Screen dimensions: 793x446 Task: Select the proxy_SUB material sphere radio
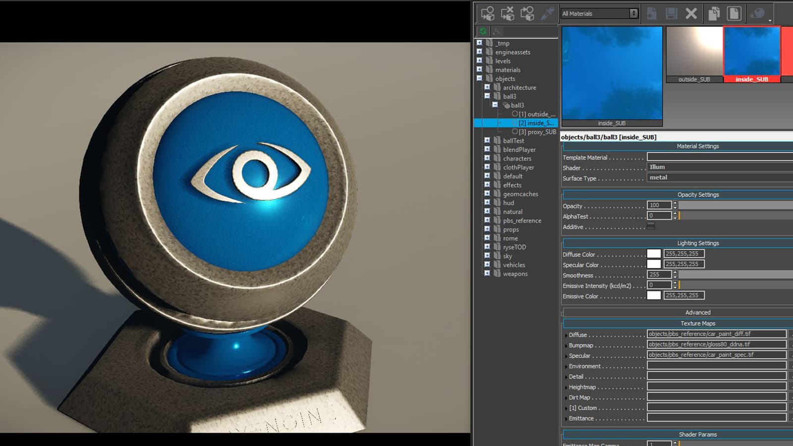tap(515, 132)
